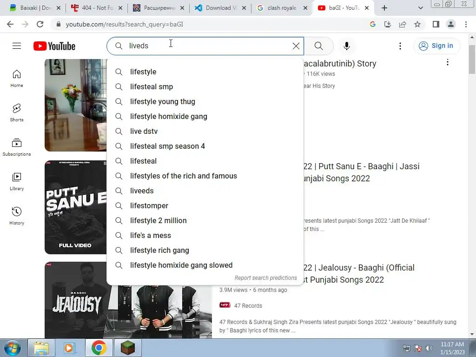Open a new tab with the plus button
This screenshot has height=357, width=476.
coord(384,8)
